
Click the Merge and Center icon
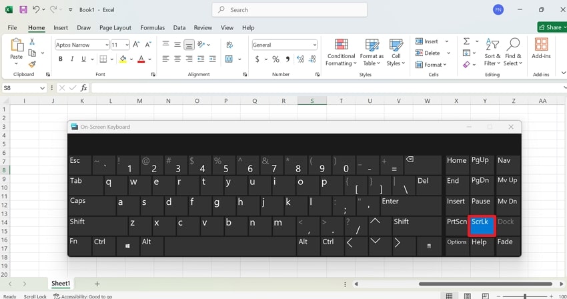pos(229,59)
